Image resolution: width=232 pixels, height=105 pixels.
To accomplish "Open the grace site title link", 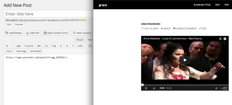I will [x=103, y=5].
